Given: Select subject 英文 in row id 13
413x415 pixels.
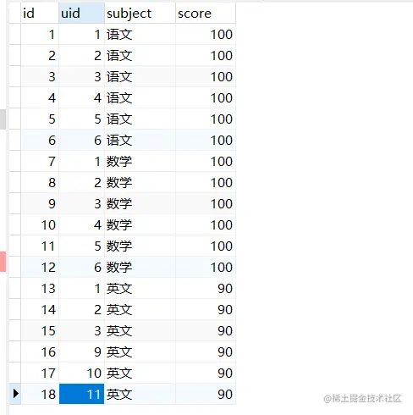Looking at the screenshot, I should [x=140, y=288].
